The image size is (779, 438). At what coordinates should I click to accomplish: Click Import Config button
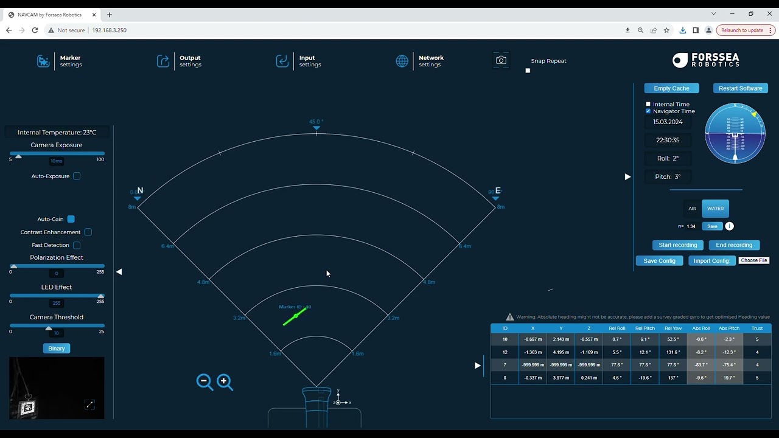click(x=712, y=261)
